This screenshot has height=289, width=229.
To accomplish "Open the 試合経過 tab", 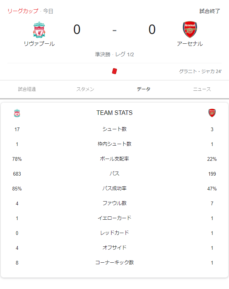I will pyautogui.click(x=27, y=89).
